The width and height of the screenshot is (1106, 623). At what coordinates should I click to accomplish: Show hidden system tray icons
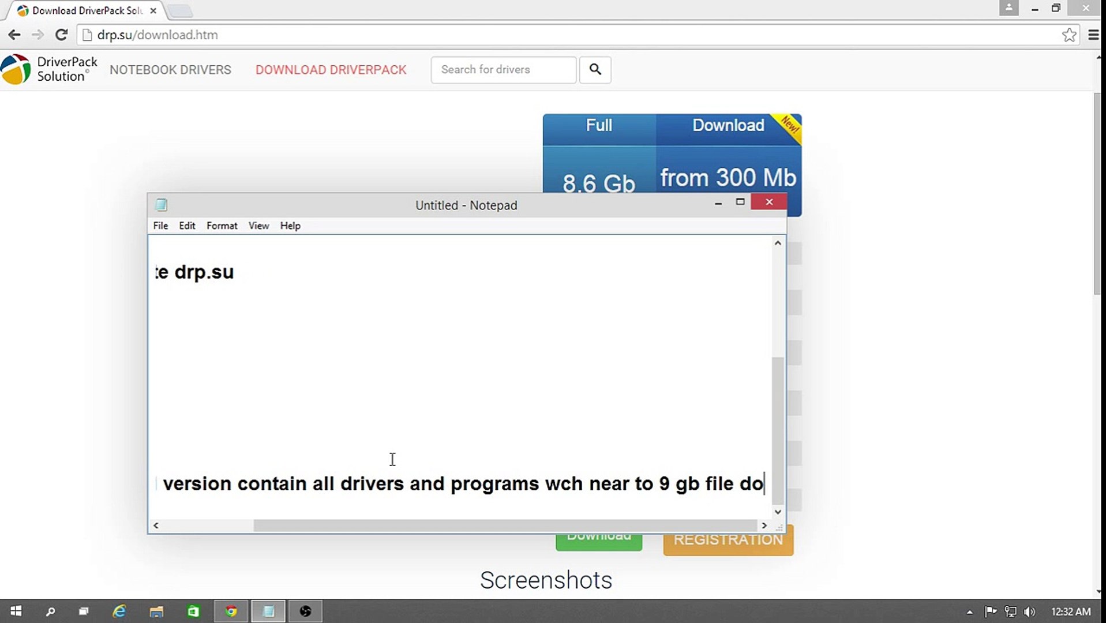point(970,611)
